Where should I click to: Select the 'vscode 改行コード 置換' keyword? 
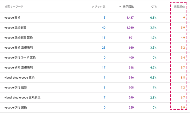coord(20,57)
